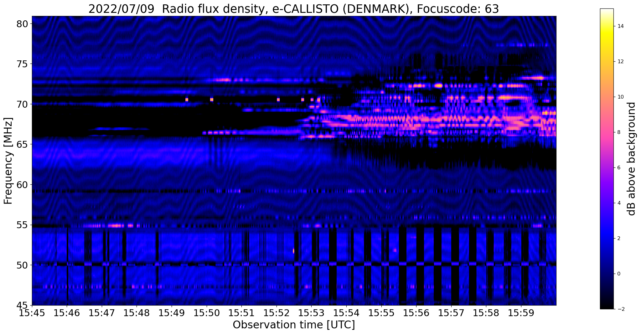Click the colorbar tick value 4
Screen dimensions: 641x334
coord(619,203)
